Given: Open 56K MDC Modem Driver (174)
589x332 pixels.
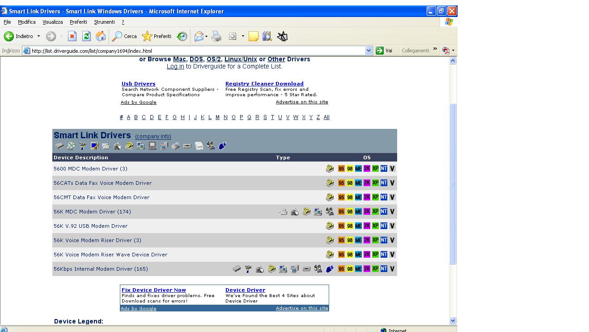Looking at the screenshot, I should point(92,212).
